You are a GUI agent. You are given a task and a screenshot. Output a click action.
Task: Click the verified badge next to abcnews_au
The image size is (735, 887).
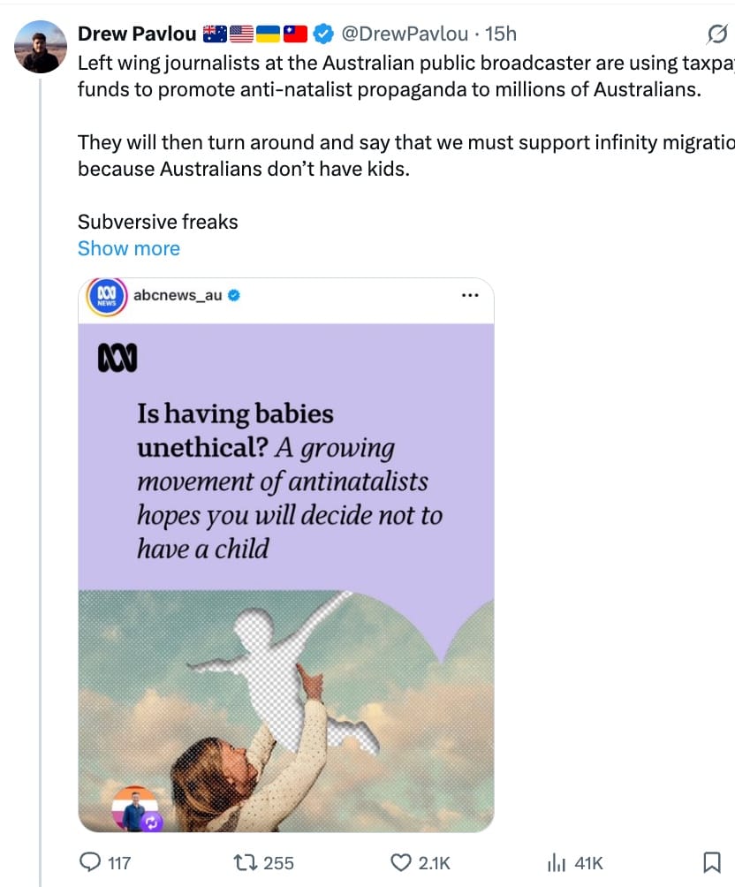(x=234, y=296)
